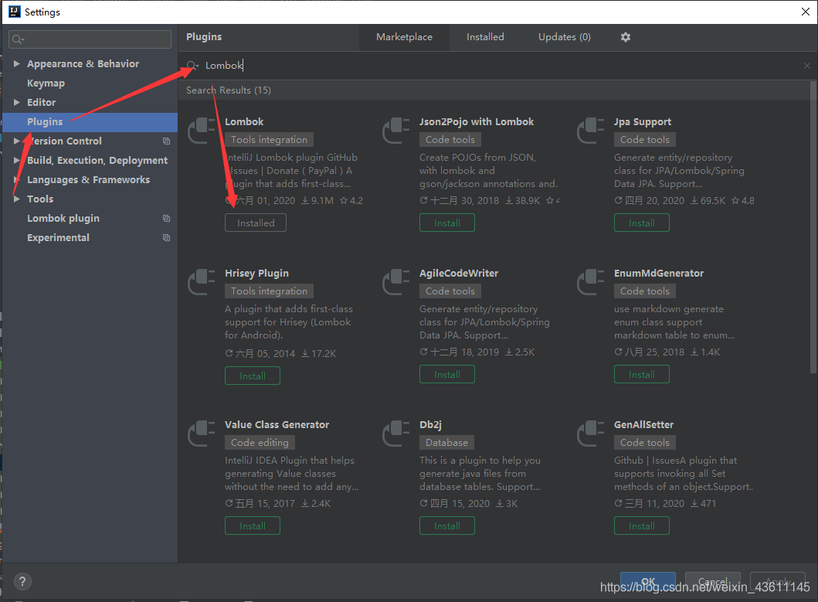Open the help question mark button

tap(22, 581)
